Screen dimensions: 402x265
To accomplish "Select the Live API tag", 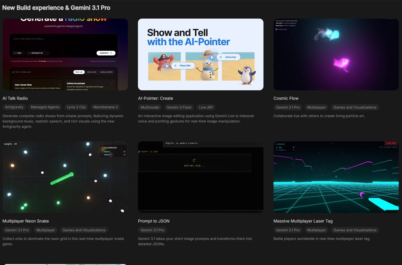I will tap(206, 107).
